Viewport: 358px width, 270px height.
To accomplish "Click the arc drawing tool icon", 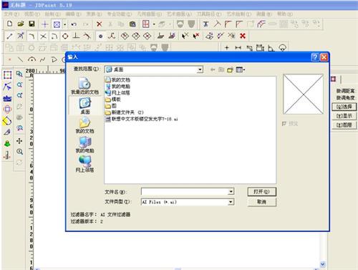I will (32, 59).
